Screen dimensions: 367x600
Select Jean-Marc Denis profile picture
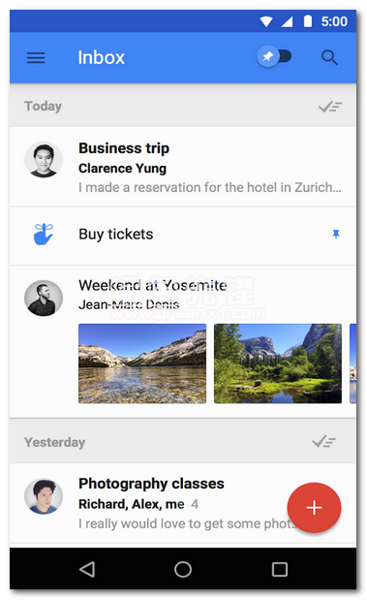click(x=44, y=299)
